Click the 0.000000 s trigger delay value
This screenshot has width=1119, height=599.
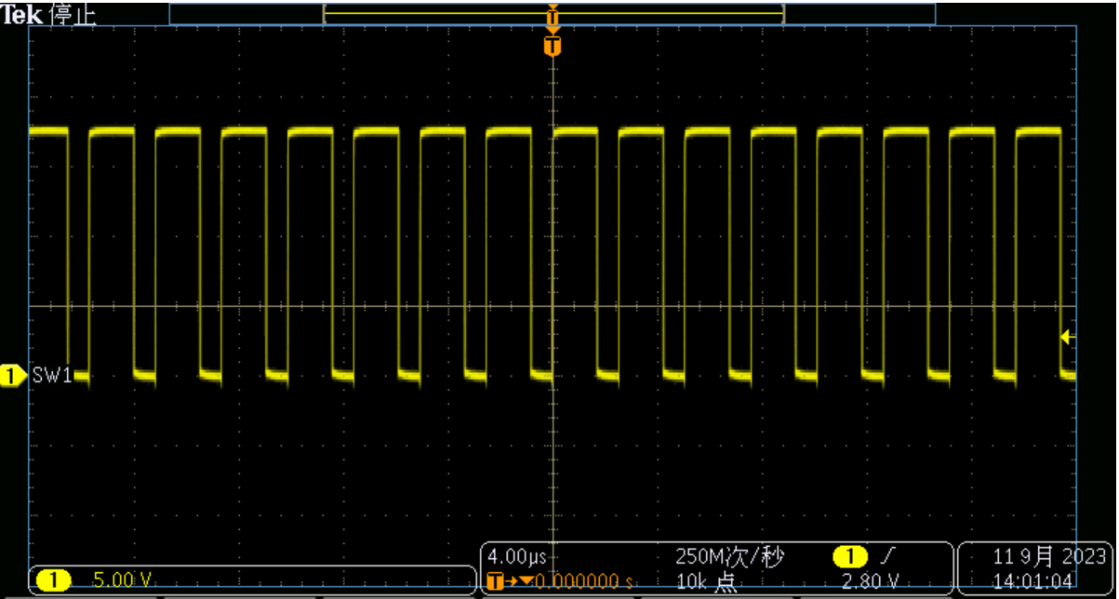pyautogui.click(x=581, y=581)
